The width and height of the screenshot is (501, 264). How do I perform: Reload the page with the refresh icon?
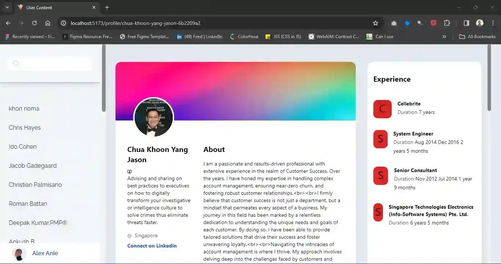tap(34, 23)
